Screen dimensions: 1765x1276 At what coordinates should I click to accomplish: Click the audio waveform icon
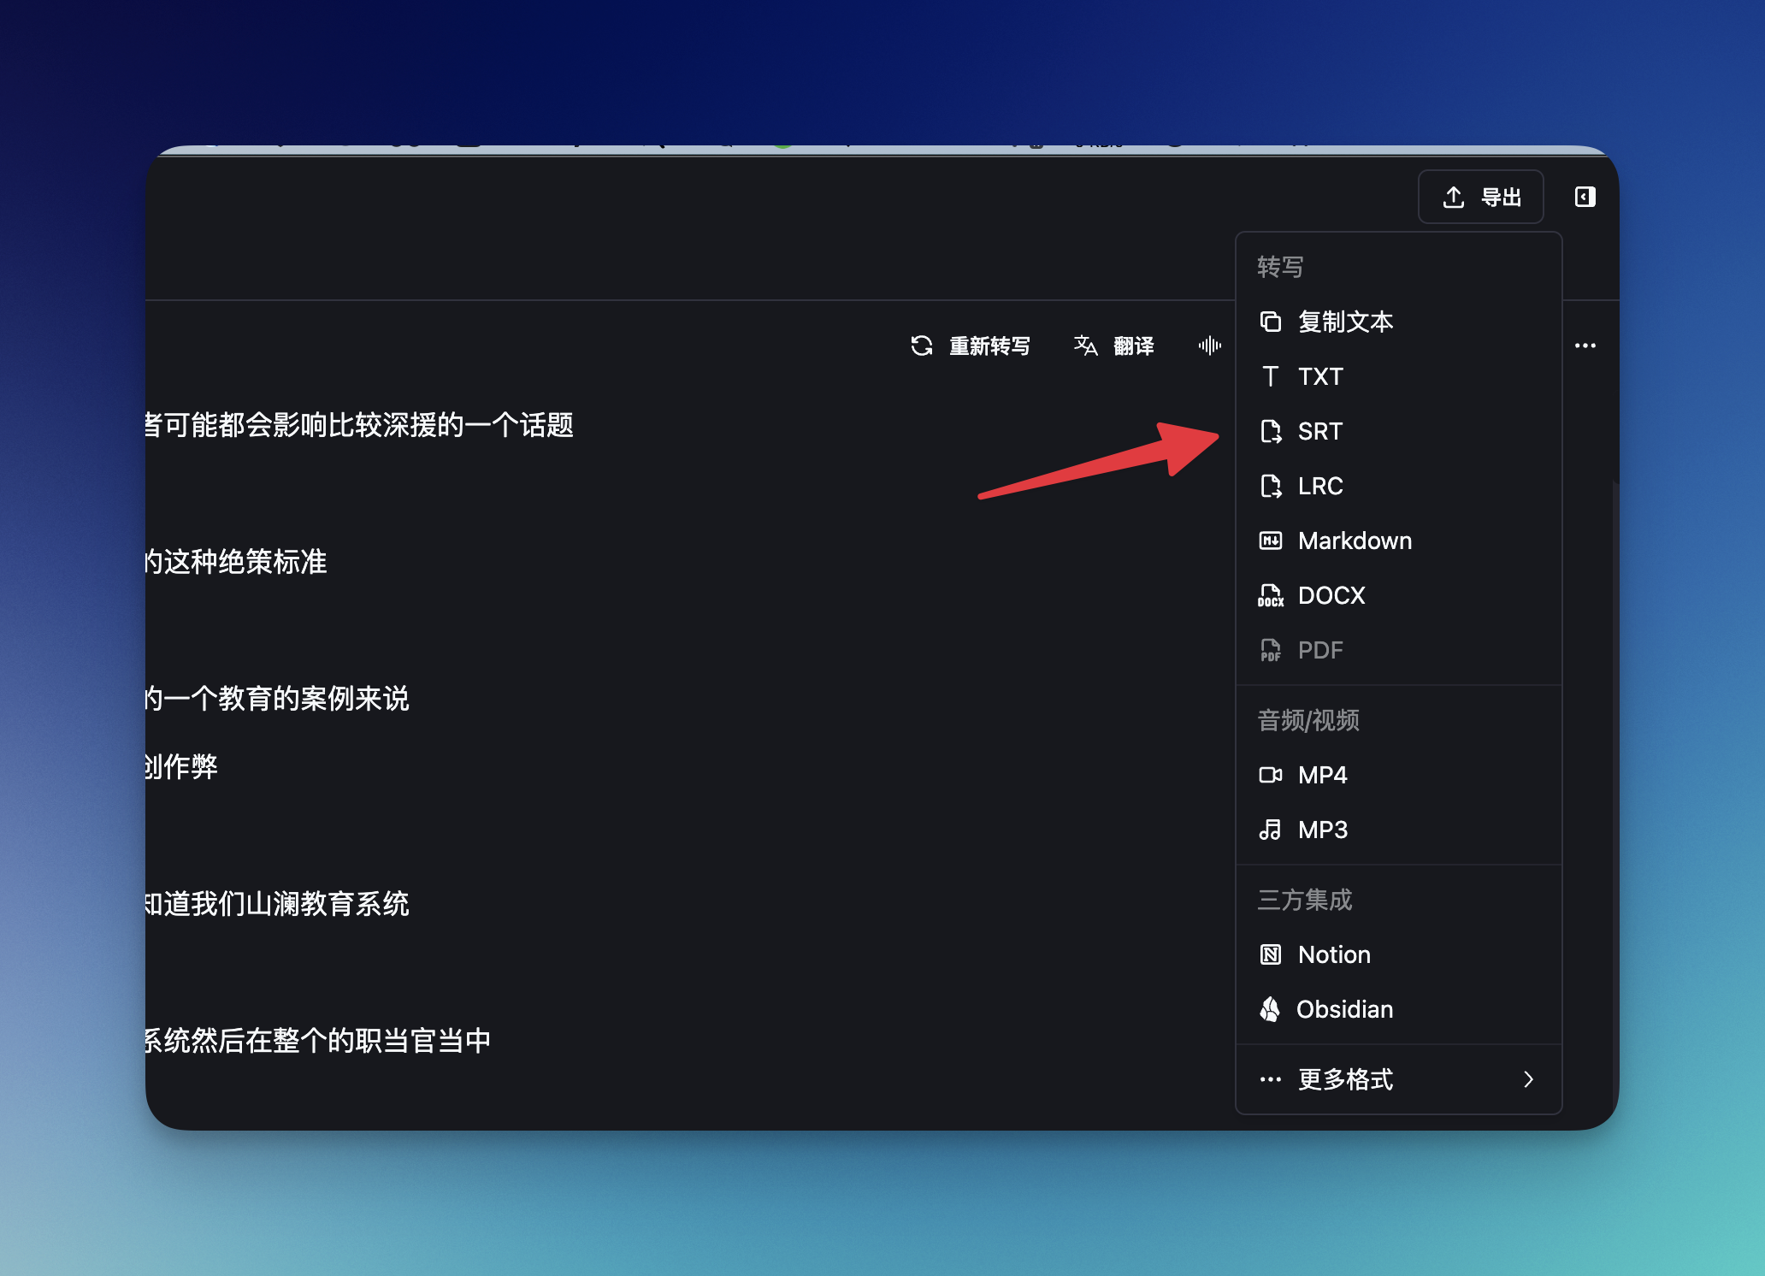tap(1209, 346)
